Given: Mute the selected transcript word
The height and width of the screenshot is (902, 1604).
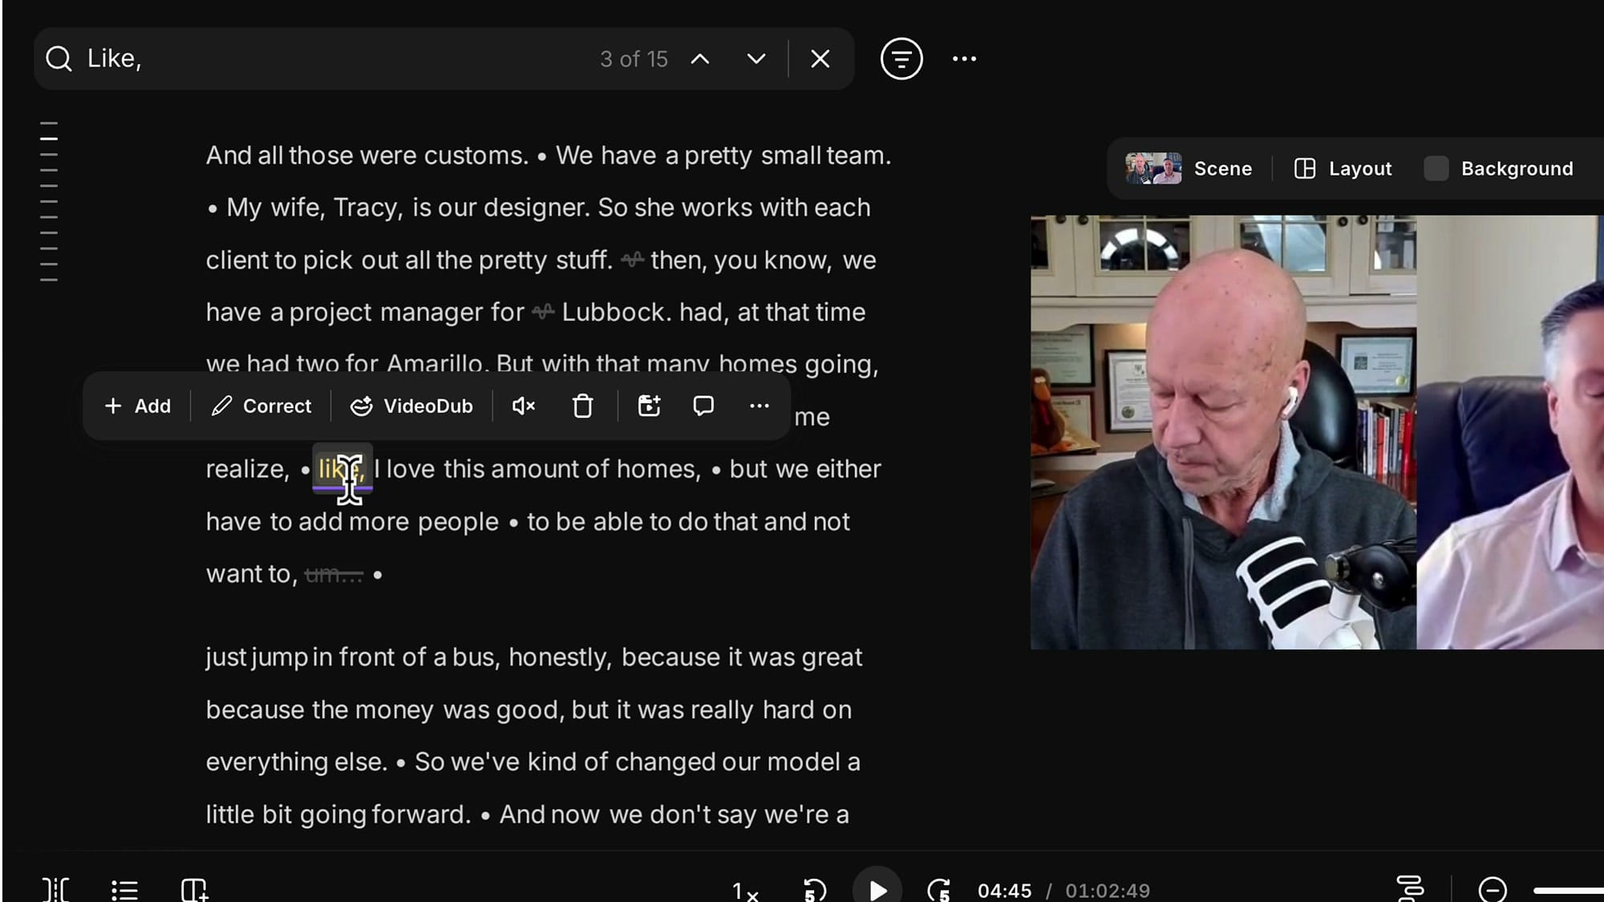Looking at the screenshot, I should click(523, 406).
